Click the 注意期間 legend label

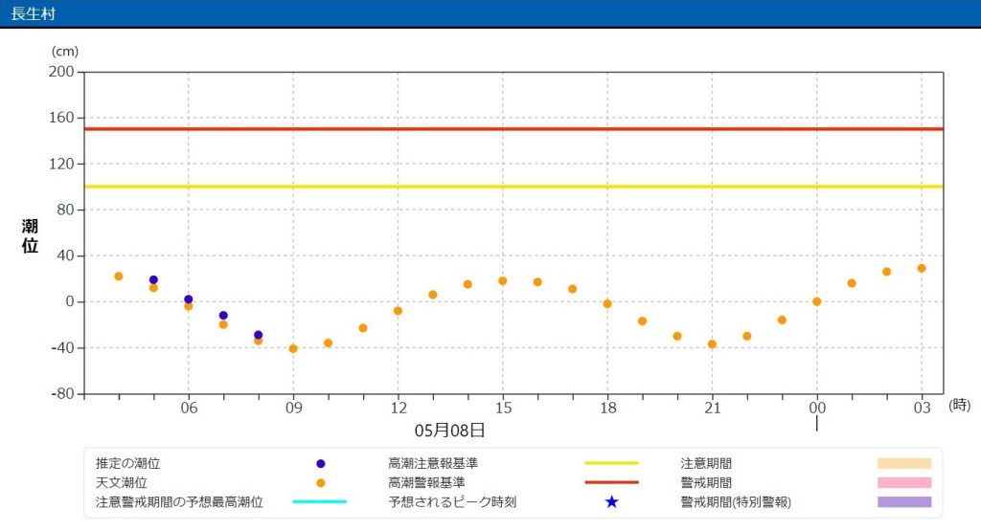tap(706, 463)
